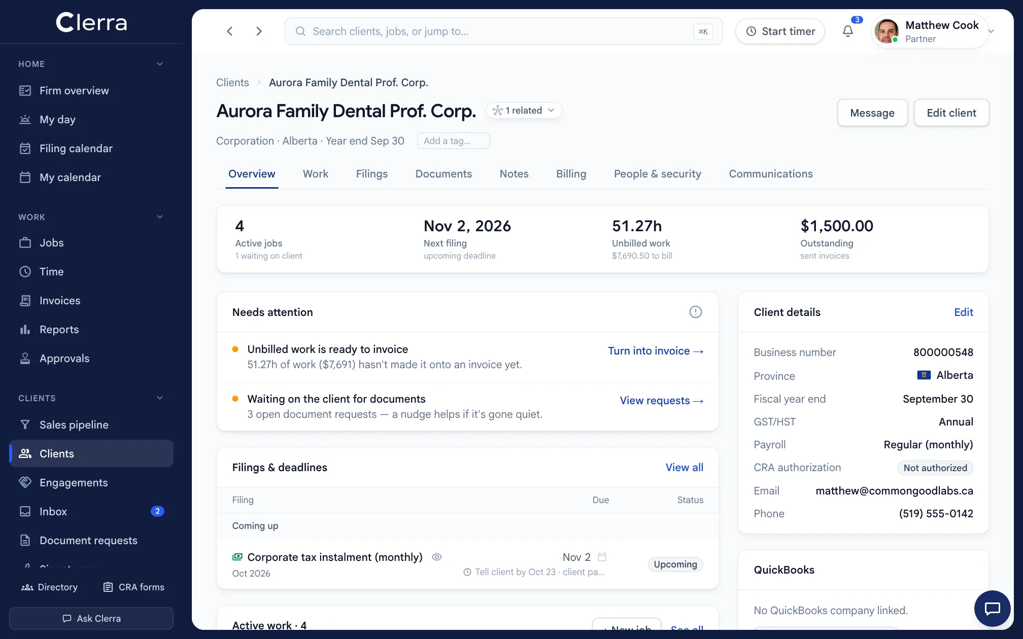
Task: Go back with the left arrow
Action: [230, 31]
